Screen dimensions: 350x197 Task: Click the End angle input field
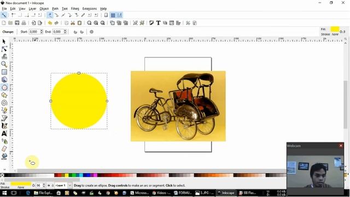(x=58, y=32)
